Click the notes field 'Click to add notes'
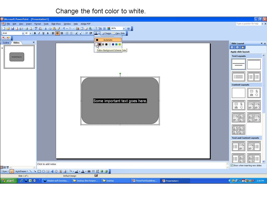Viewport: 267px width, 200px height. tap(132, 165)
